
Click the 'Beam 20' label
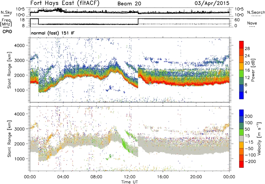click(x=129, y=4)
